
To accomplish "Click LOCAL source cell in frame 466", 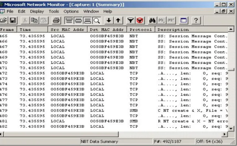I will [x=57, y=41].
